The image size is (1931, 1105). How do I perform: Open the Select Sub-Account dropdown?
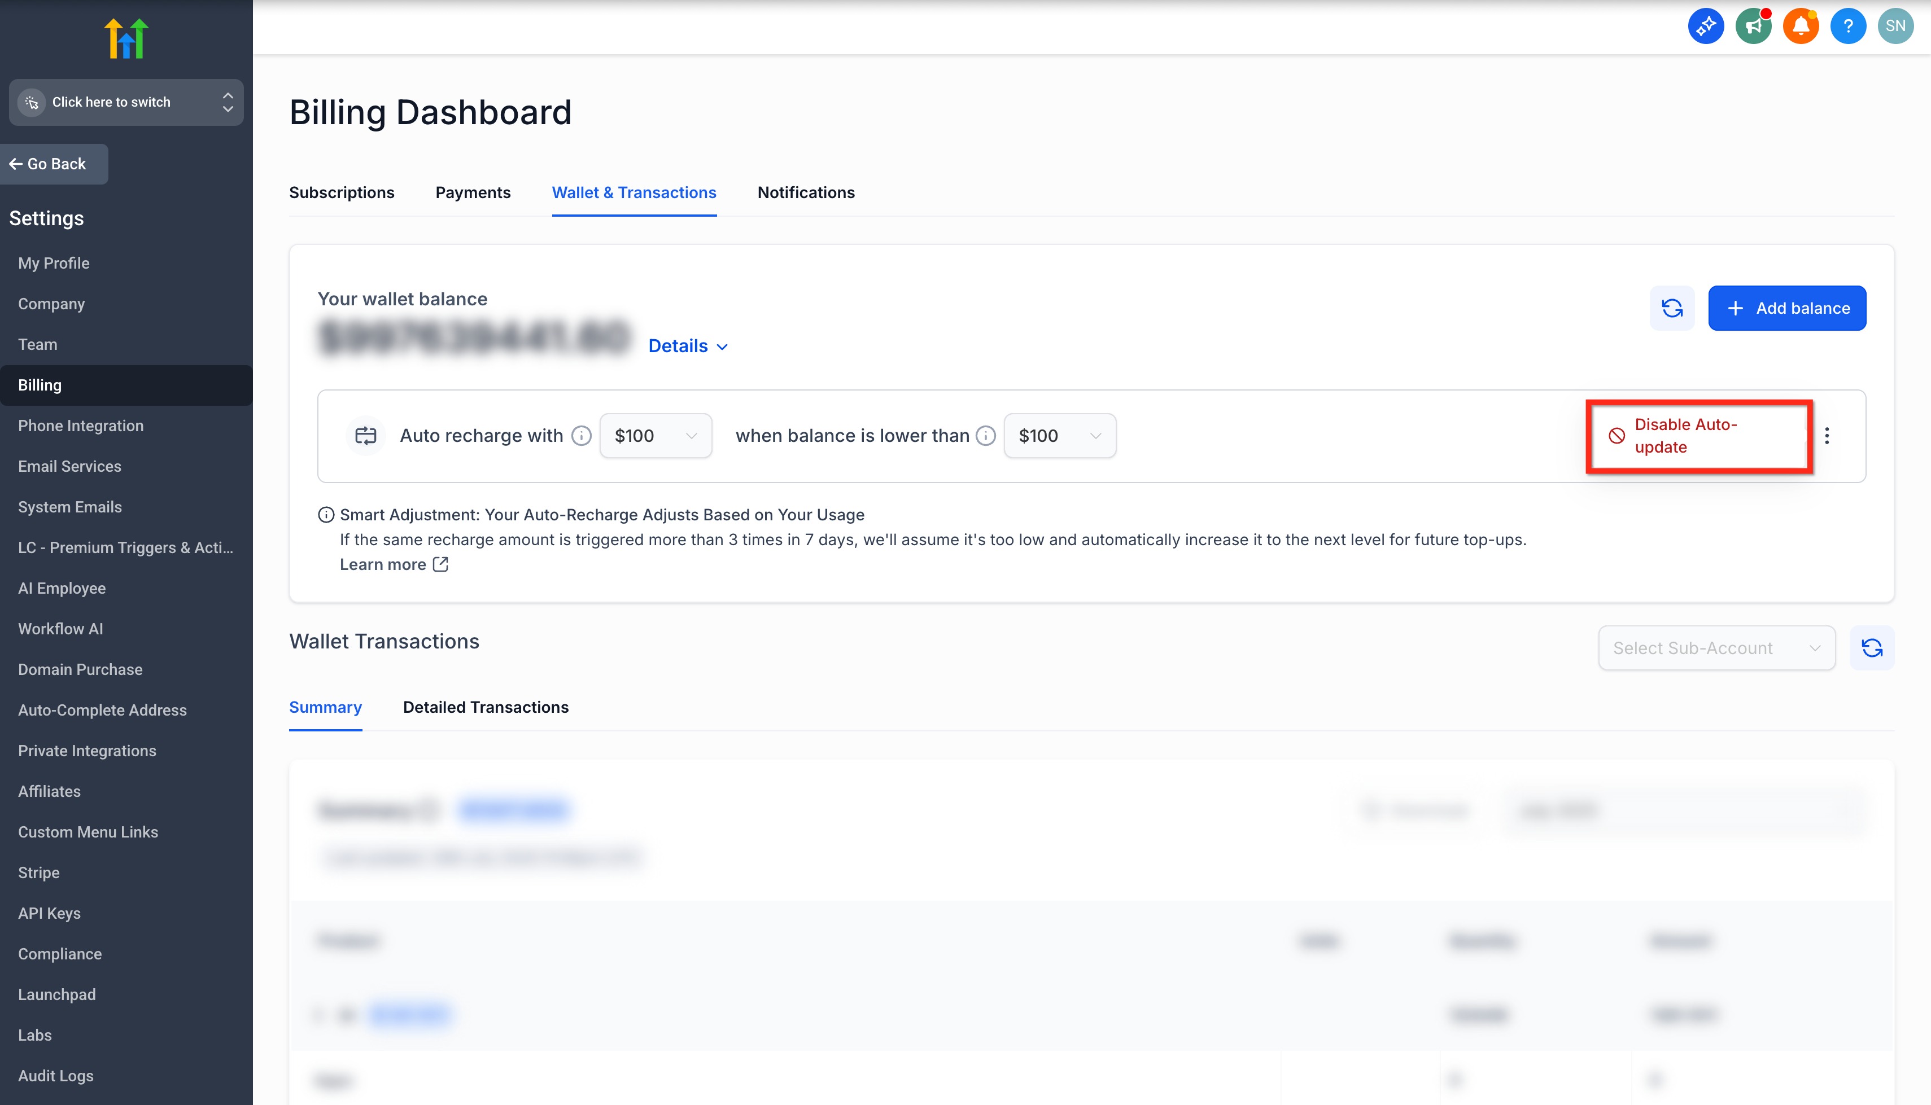(1716, 648)
